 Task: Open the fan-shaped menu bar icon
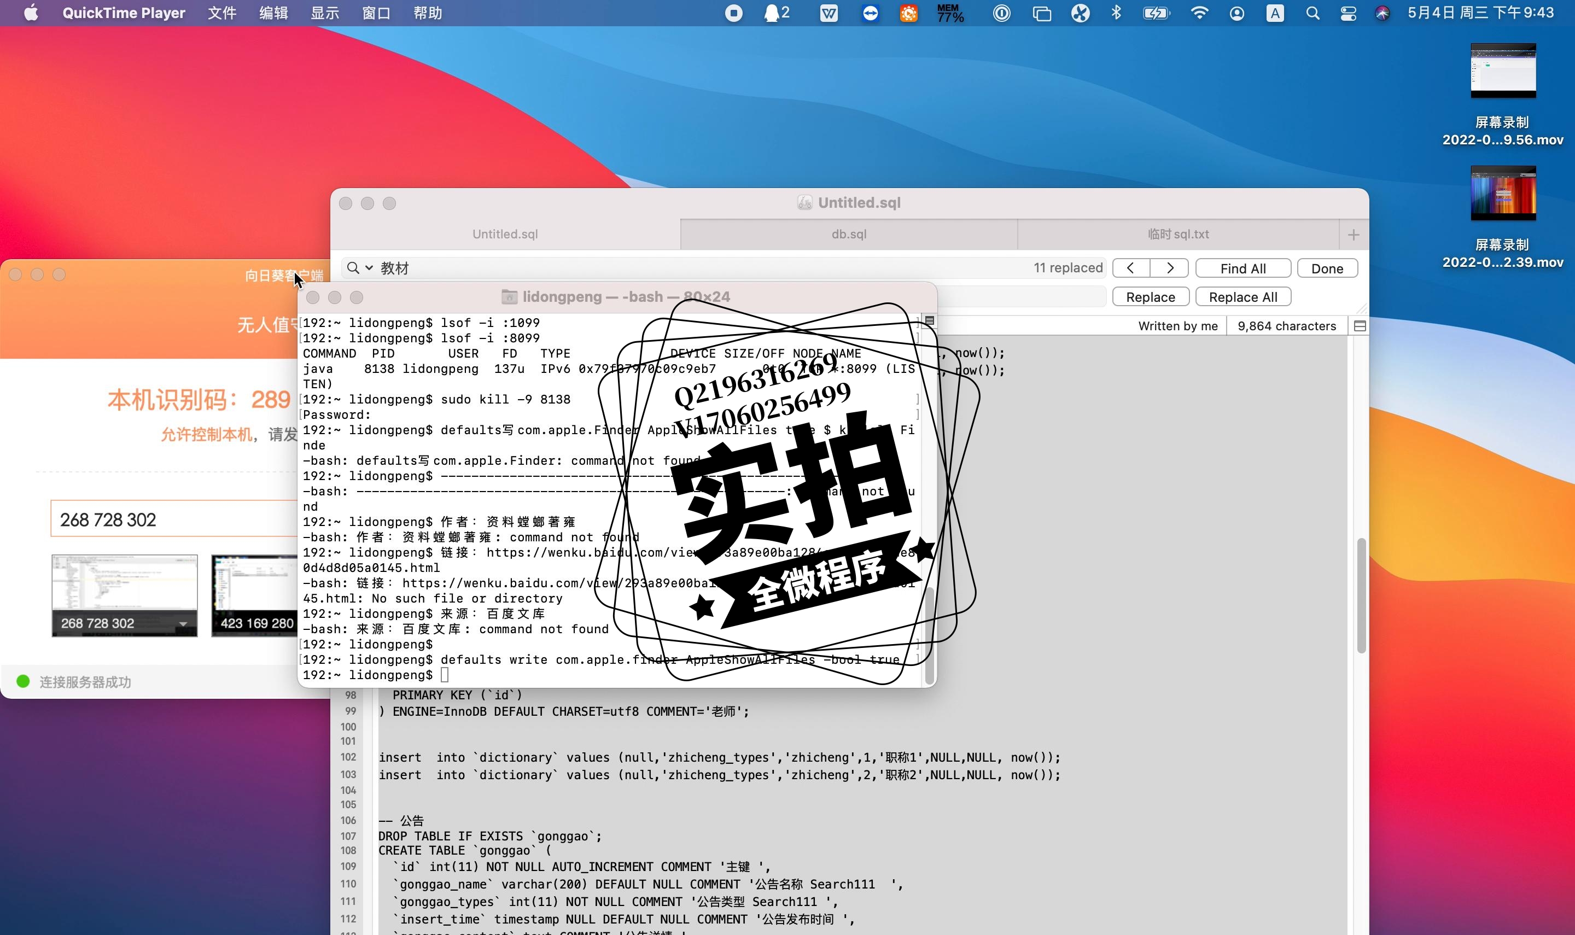click(x=1081, y=13)
